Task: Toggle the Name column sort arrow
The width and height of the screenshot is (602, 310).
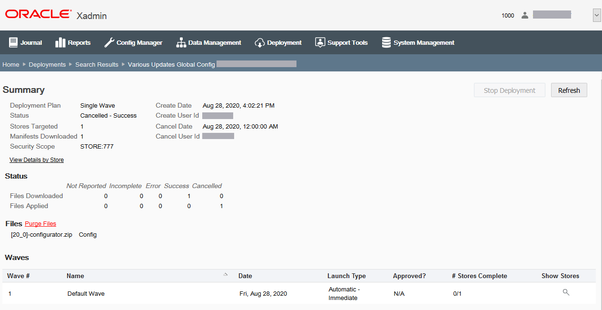Action: 225,274
